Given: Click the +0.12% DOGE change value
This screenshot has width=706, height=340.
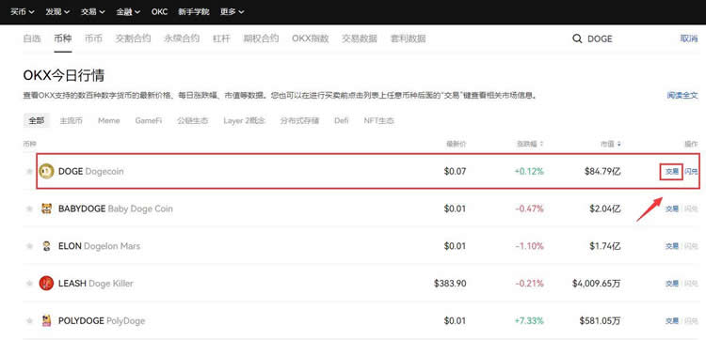Looking at the screenshot, I should pos(529,172).
